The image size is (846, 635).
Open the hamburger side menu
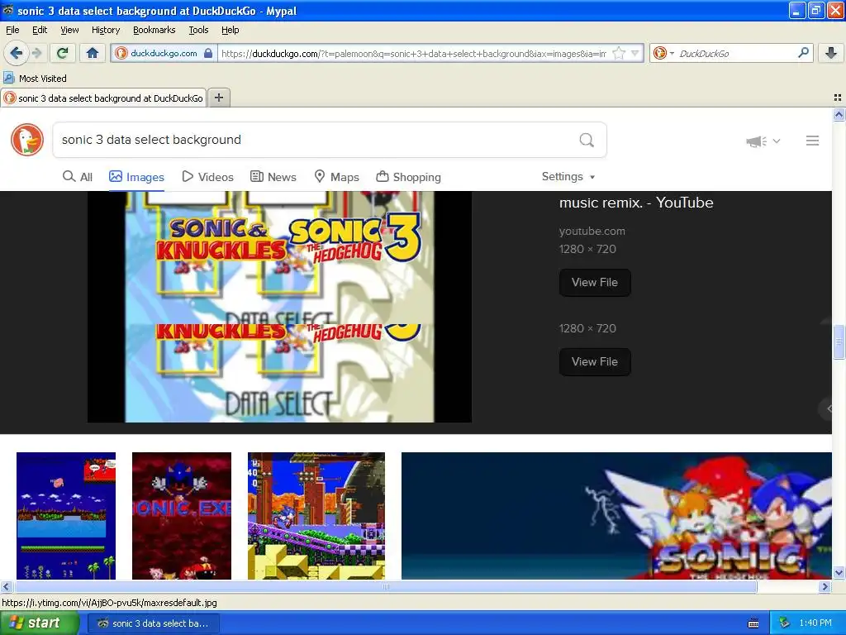(x=813, y=141)
